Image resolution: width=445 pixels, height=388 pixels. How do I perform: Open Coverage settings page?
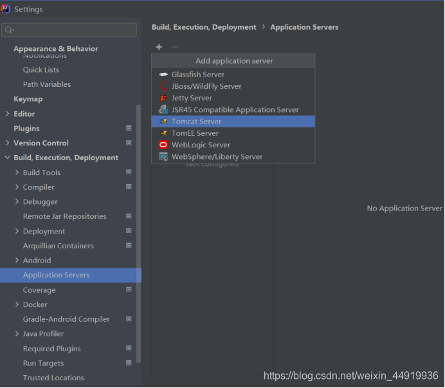click(39, 290)
